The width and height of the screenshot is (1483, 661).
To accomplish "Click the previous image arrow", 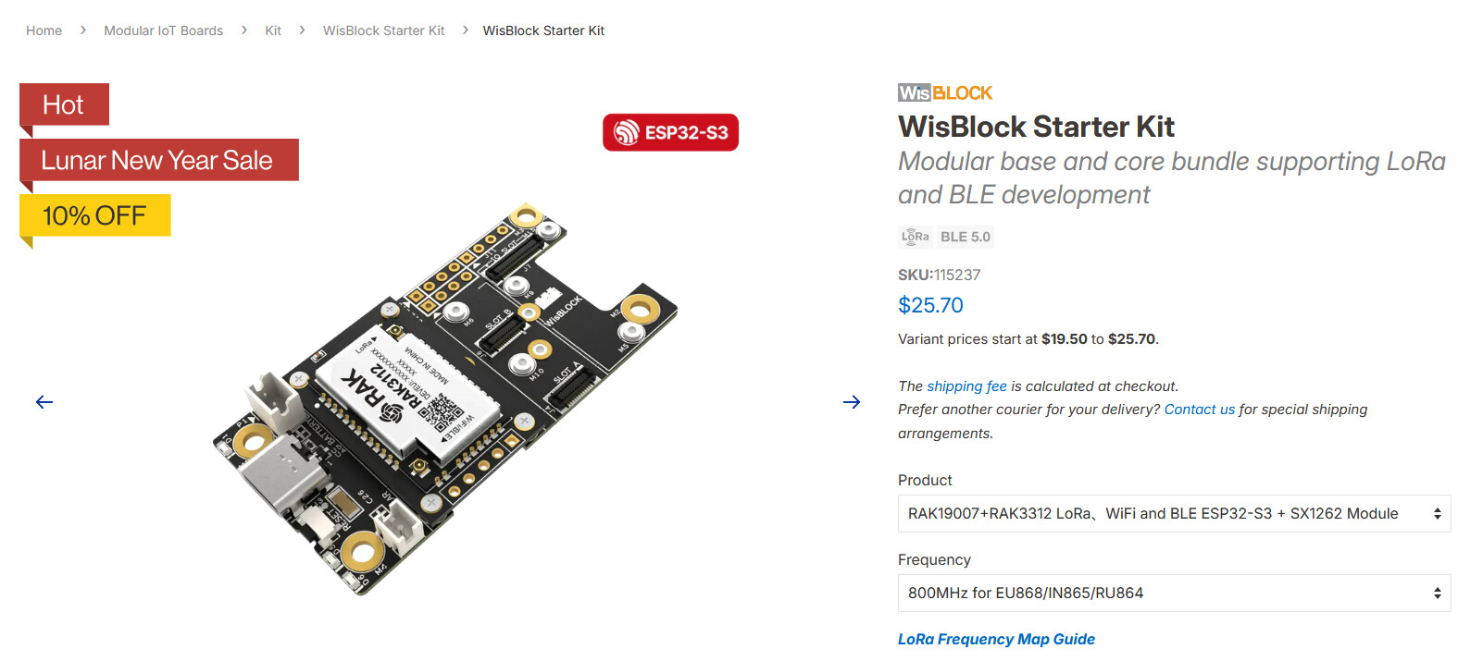I will 44,402.
